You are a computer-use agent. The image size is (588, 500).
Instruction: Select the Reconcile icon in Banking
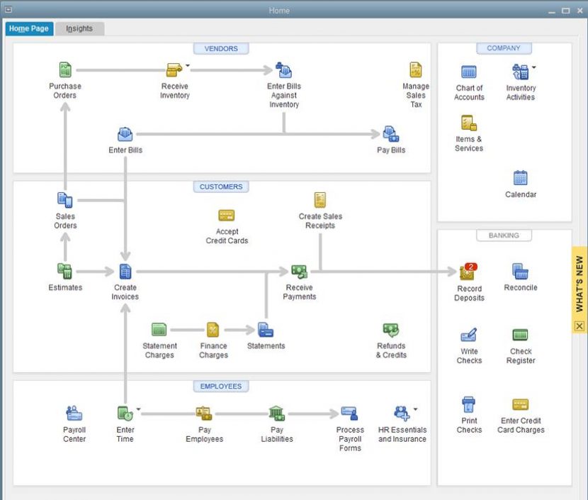click(520, 271)
